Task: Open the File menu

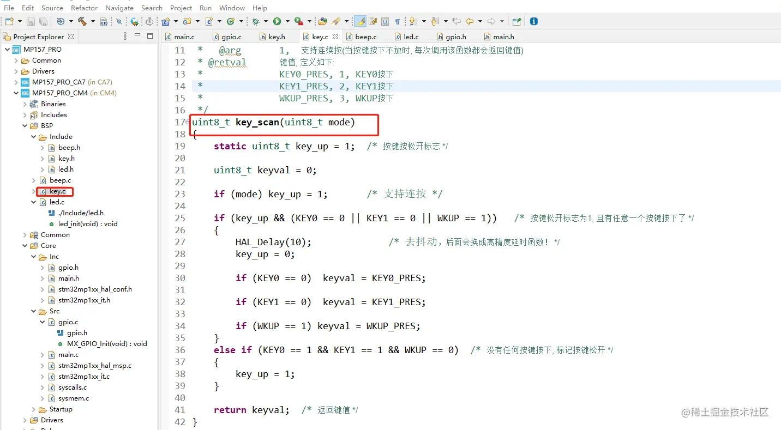Action: (x=9, y=8)
